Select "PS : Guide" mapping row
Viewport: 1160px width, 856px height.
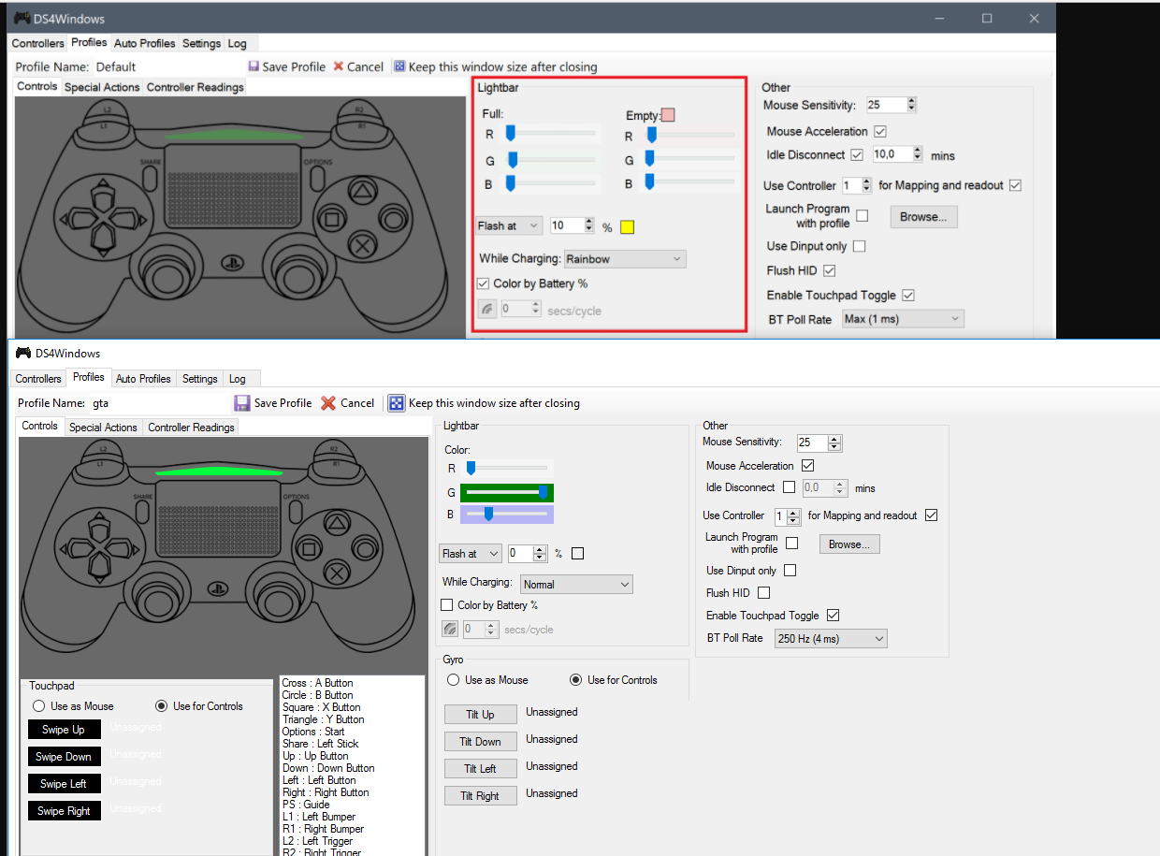[x=352, y=805]
